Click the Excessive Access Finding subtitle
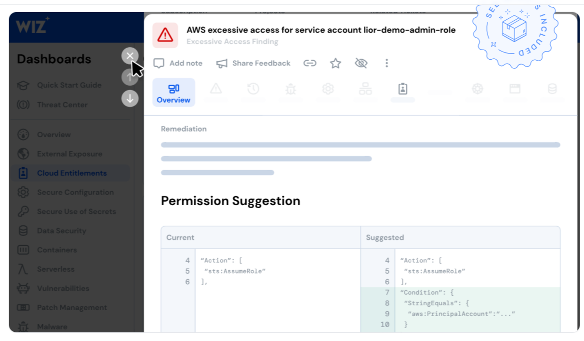The width and height of the screenshot is (584, 341). click(x=232, y=41)
